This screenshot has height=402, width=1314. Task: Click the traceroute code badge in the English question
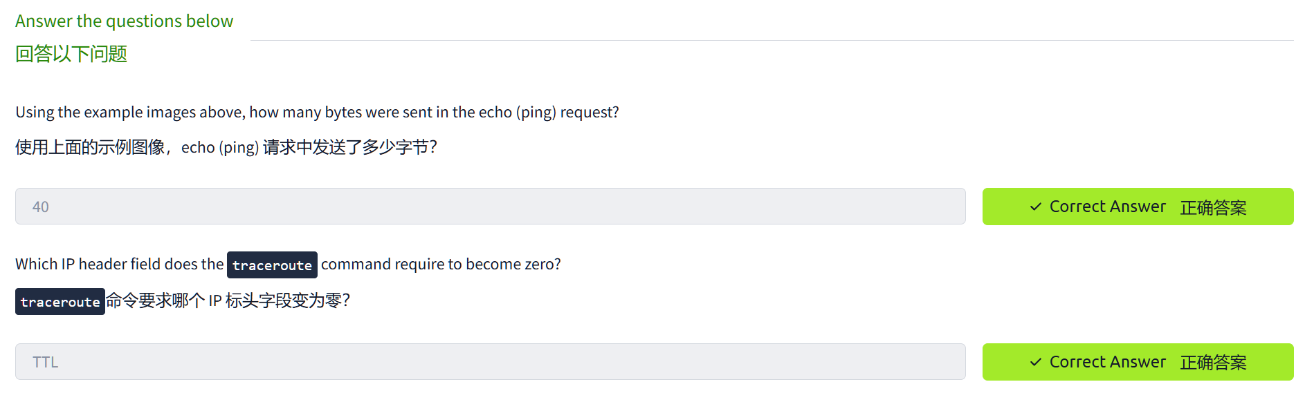[272, 265]
